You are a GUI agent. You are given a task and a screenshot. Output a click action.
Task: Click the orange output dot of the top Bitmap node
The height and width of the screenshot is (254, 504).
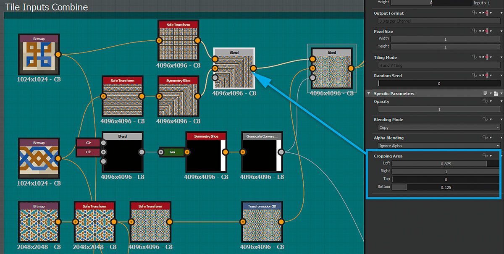[x=58, y=54]
